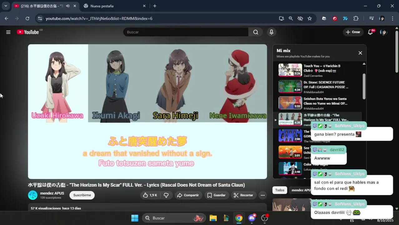This screenshot has height=225, width=399.
Task: Bookmark this page with the star icon
Action: pos(309,18)
